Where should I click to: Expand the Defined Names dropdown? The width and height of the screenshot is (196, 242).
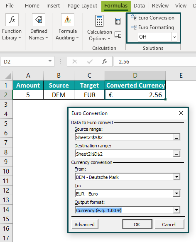(x=47, y=38)
